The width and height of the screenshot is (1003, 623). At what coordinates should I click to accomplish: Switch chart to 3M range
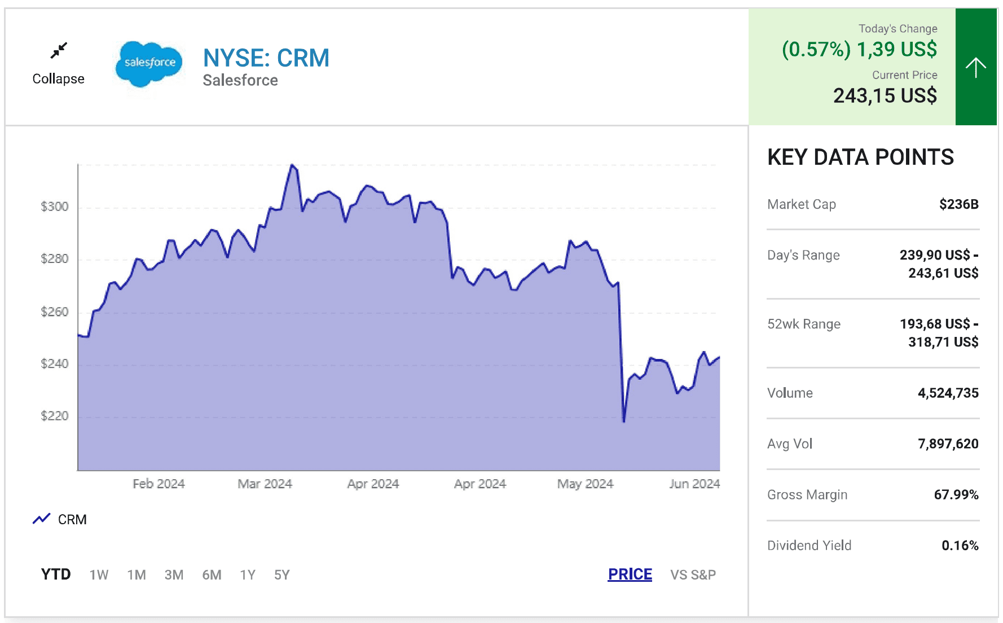pyautogui.click(x=174, y=575)
